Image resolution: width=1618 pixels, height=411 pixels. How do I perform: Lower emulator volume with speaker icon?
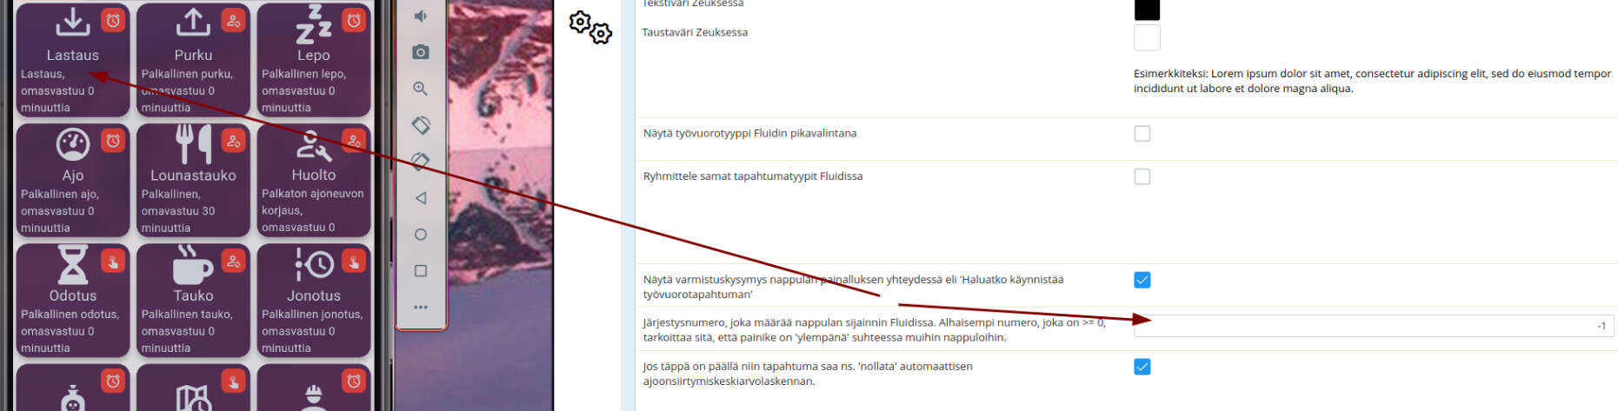[421, 17]
